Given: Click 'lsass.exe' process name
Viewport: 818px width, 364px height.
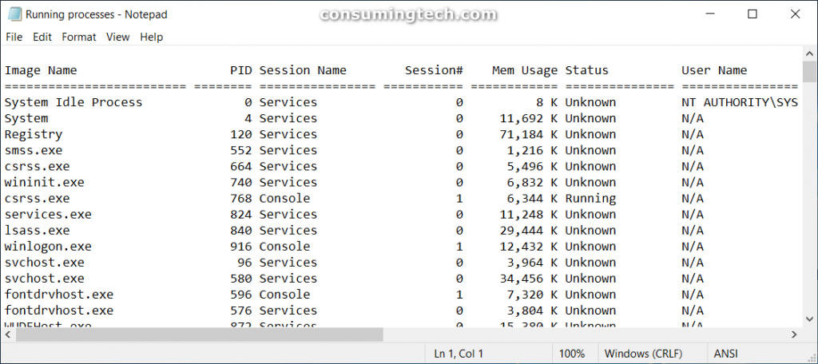Looking at the screenshot, I should [37, 231].
